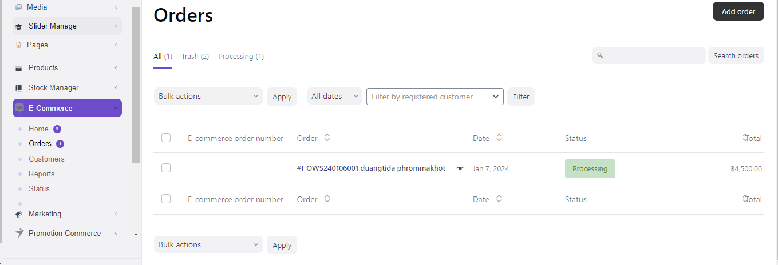Click the Media sidebar icon
The width and height of the screenshot is (778, 265).
pos(18,7)
